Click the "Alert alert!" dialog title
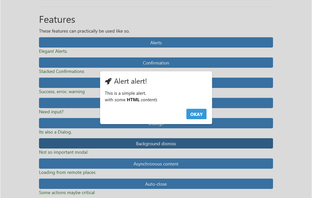312x198 pixels. (x=130, y=81)
